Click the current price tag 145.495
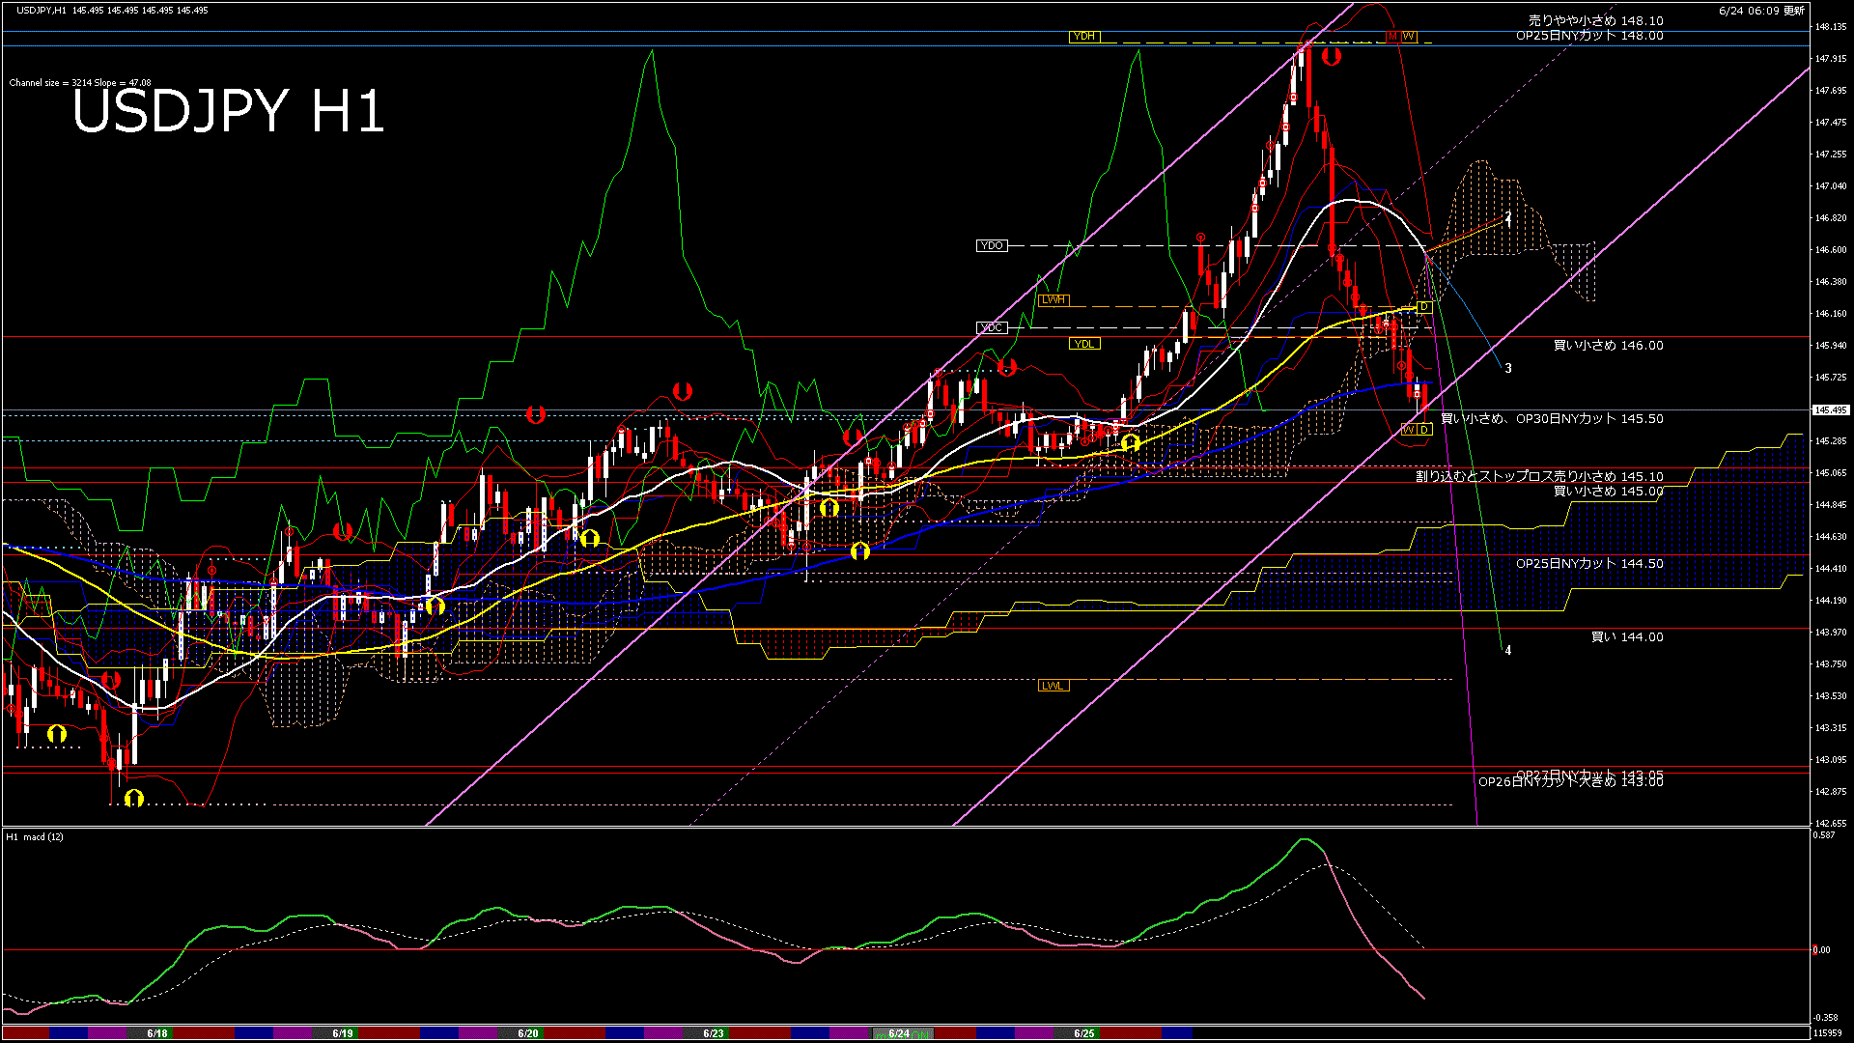Screen dimensions: 1854x1043 pyautogui.click(x=1831, y=410)
